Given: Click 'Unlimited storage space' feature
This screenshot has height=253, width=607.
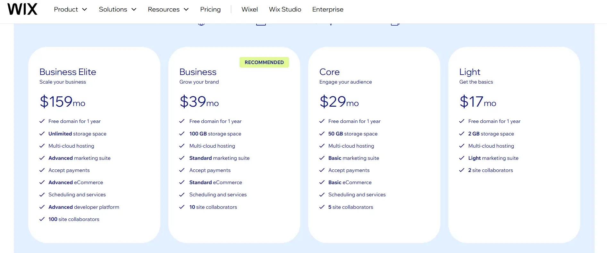Looking at the screenshot, I should click(77, 134).
